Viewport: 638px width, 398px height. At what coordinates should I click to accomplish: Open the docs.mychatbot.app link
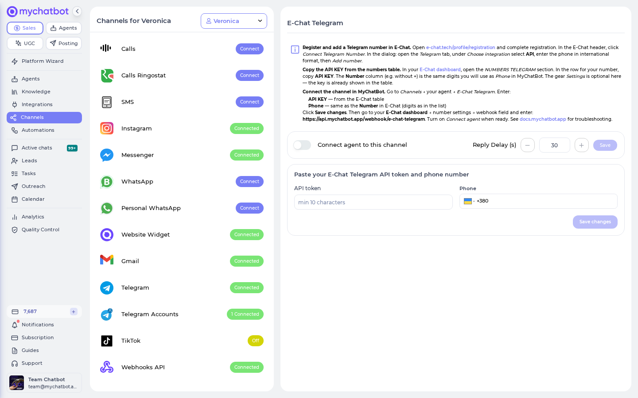pyautogui.click(x=543, y=119)
